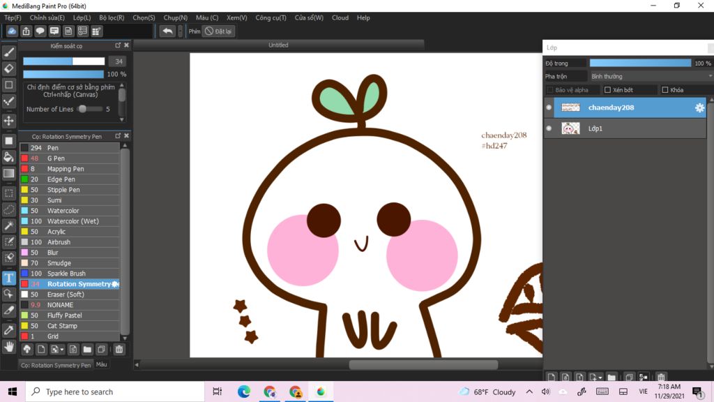Pick the Bucket fill tool

[9, 157]
